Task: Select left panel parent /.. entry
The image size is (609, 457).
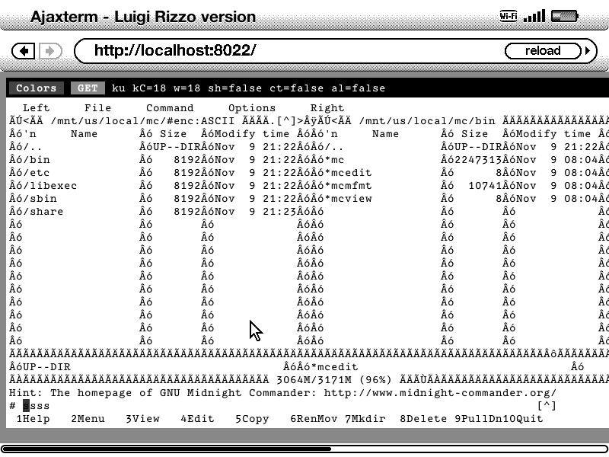Action: [x=33, y=147]
